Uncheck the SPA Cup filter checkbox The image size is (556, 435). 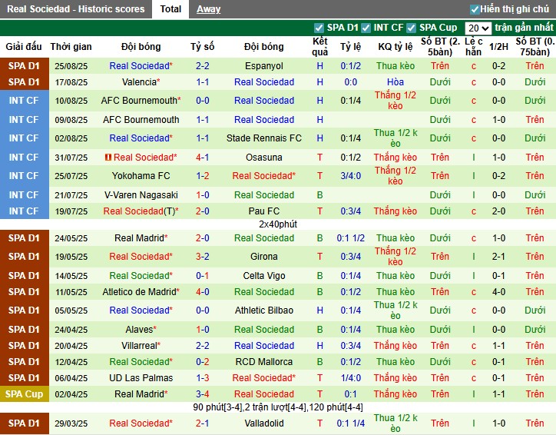tap(411, 28)
